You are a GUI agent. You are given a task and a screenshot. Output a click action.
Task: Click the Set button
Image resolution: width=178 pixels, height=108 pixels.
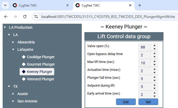tap(148, 102)
